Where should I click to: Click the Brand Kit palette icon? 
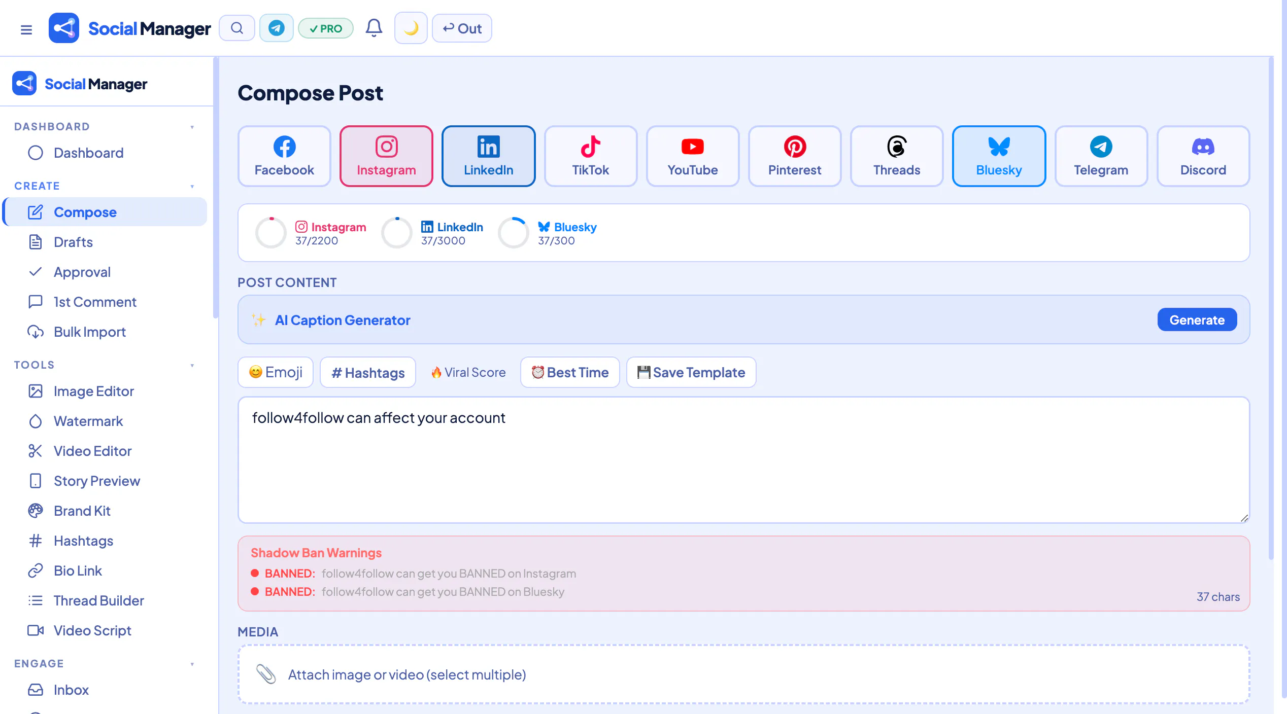36,511
